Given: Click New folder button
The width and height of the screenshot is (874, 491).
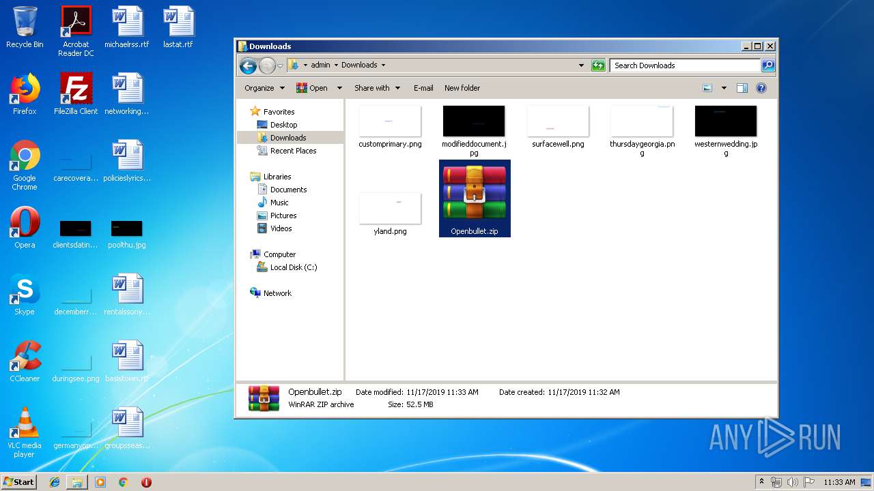Looking at the screenshot, I should click(x=462, y=88).
